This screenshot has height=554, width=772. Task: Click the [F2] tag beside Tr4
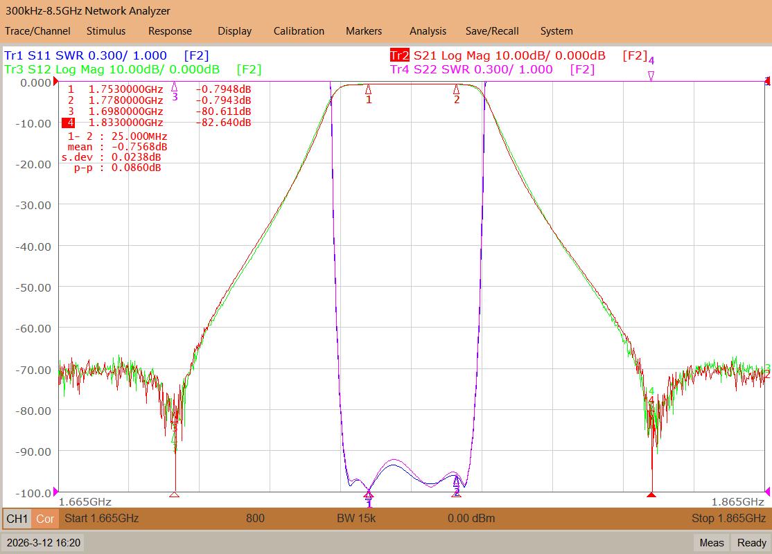582,69
